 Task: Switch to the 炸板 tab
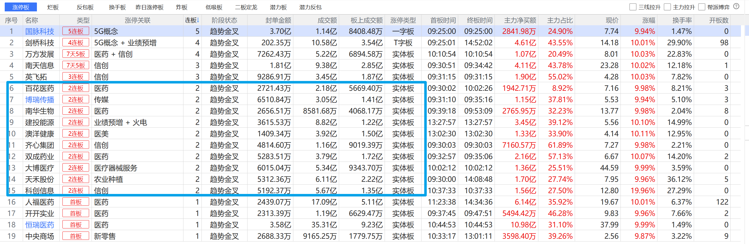point(182,7)
